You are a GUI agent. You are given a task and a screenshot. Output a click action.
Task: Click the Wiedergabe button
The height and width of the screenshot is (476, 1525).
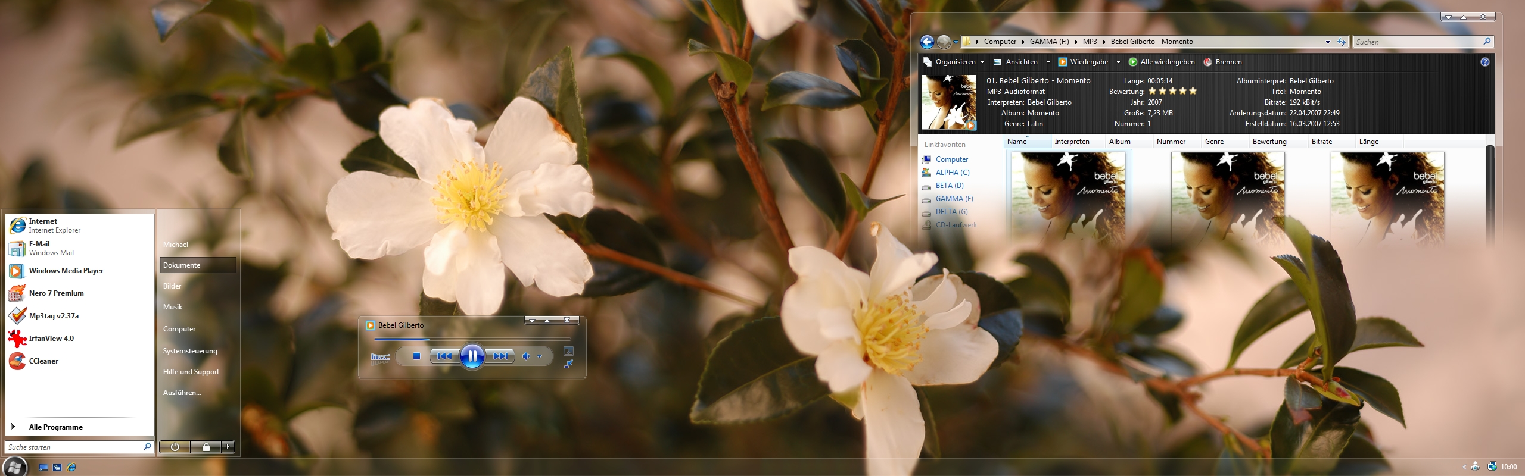coord(1083,62)
